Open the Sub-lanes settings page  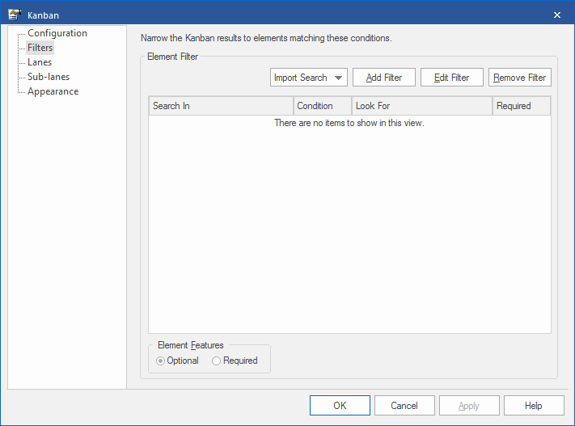49,77
